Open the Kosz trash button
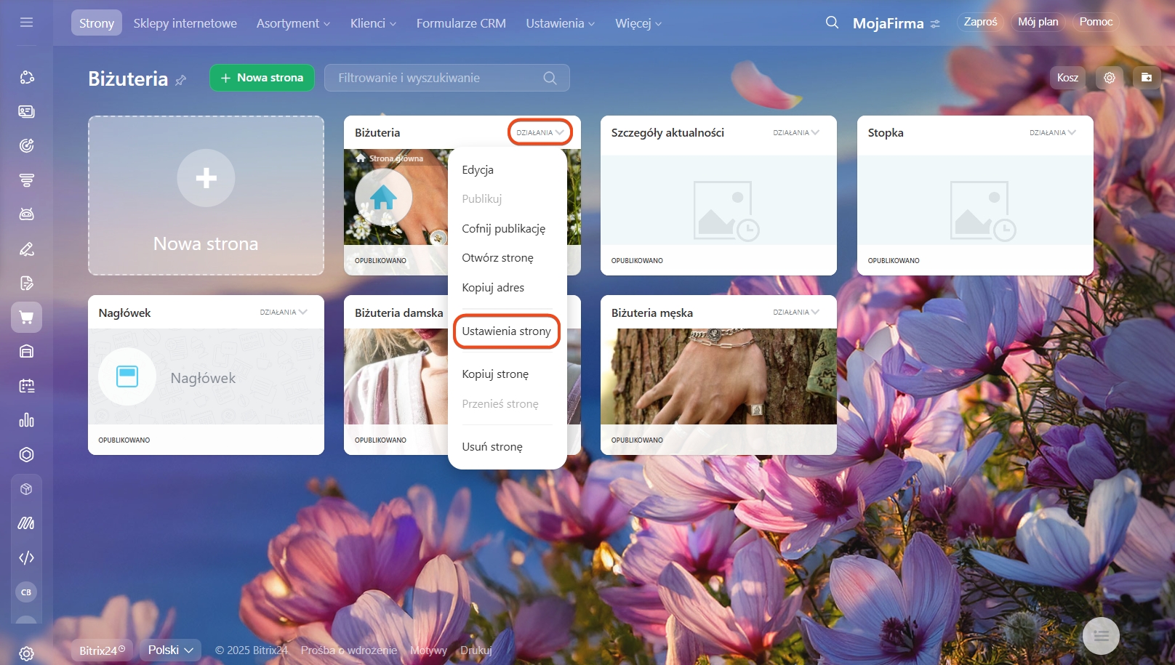The height and width of the screenshot is (665, 1175). [1067, 77]
